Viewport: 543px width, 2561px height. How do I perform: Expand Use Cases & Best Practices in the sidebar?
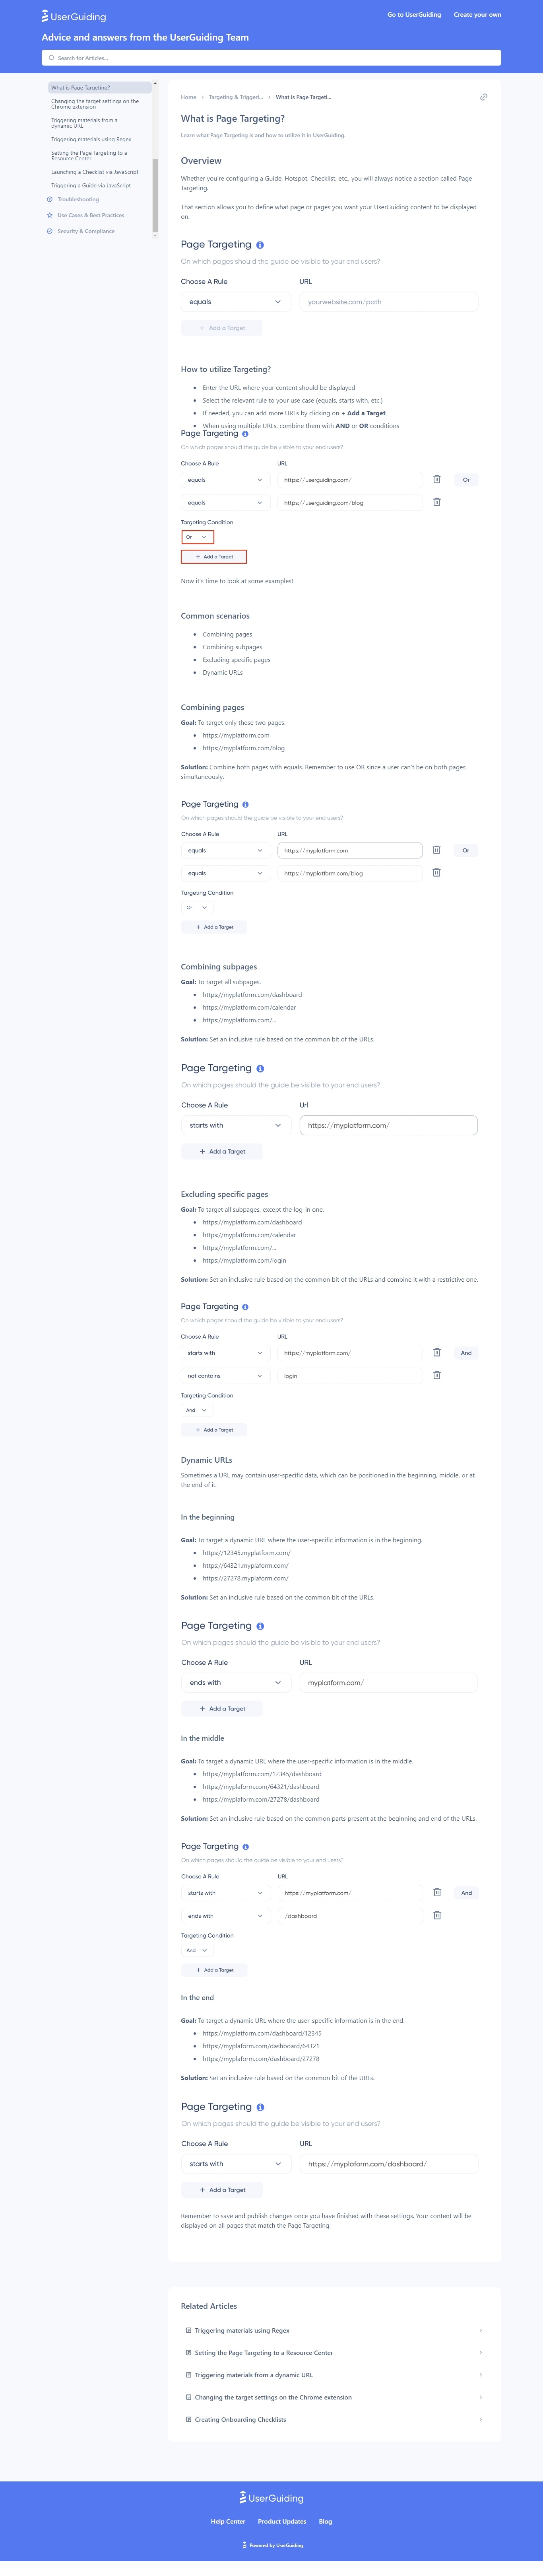(x=90, y=216)
